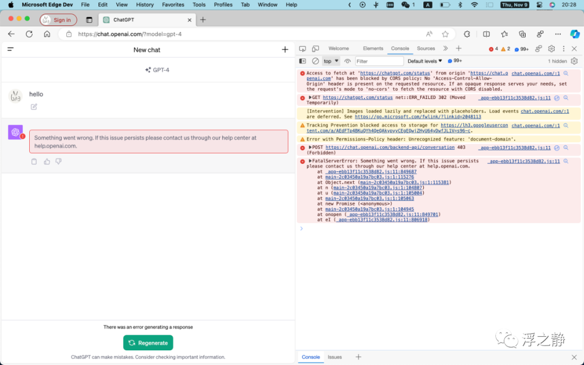Viewport: 584px width, 365px height.
Task: Start a new chat with the plus icon
Action: click(x=285, y=50)
